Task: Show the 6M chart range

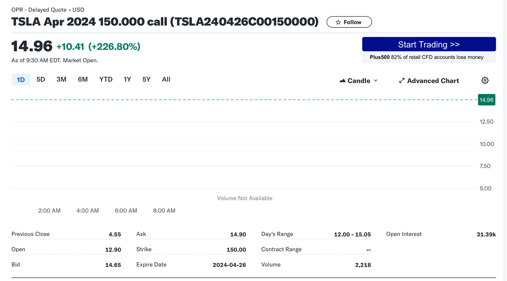Action: 83,79
